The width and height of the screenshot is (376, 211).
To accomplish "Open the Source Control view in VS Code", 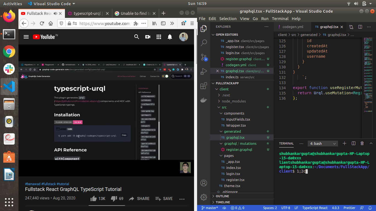I will point(204,57).
